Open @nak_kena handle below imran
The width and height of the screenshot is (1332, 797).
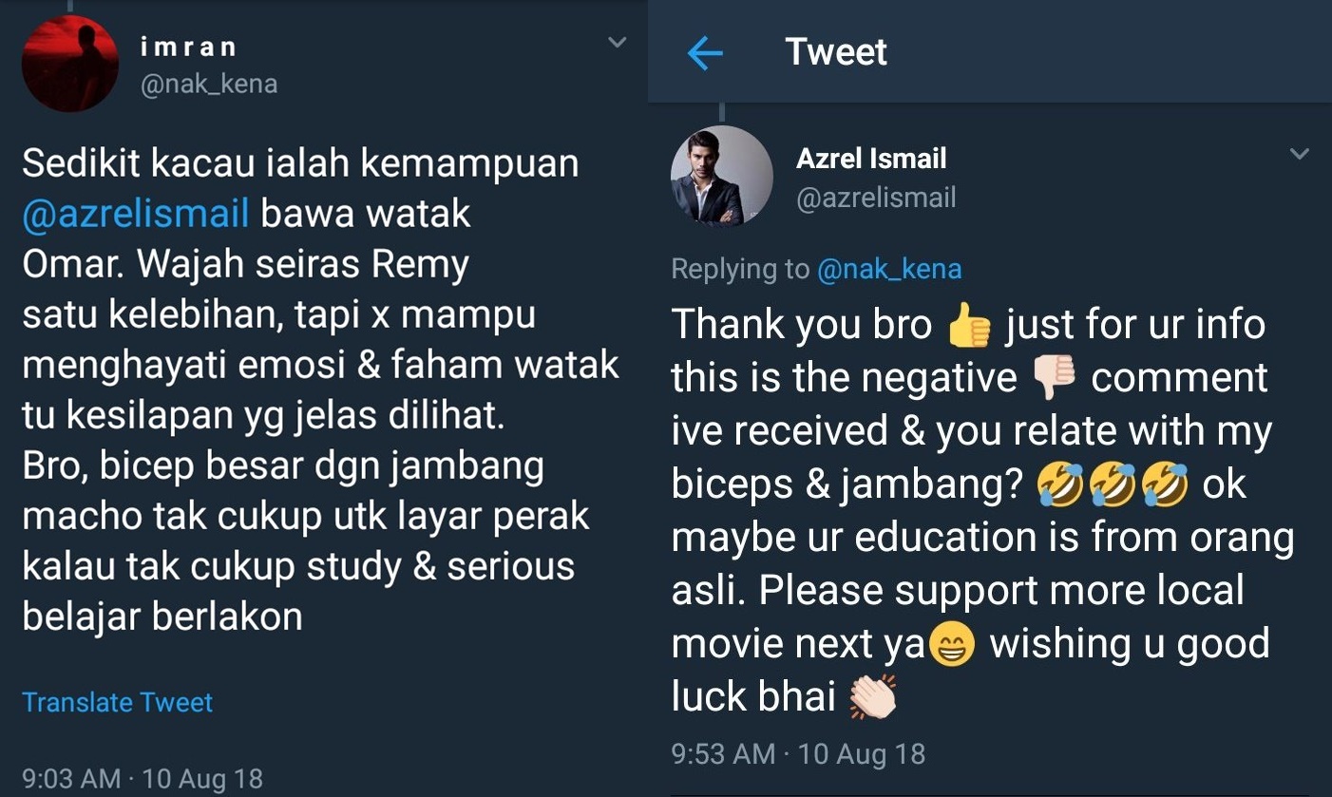[x=209, y=85]
